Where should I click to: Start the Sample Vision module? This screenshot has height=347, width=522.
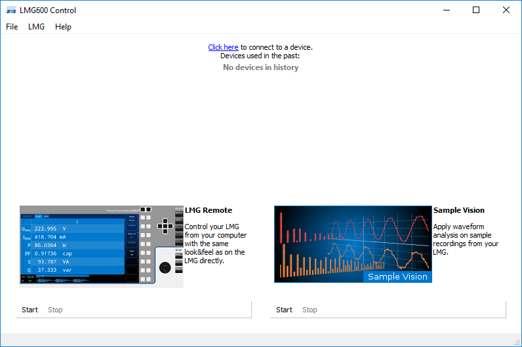[284, 310]
